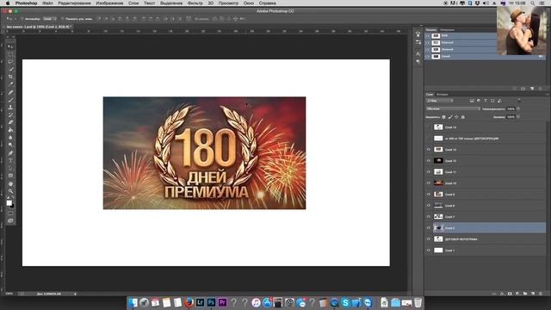The image size is (551, 310).
Task: Select the Zoom tool in toolbar
Action: coord(10,191)
